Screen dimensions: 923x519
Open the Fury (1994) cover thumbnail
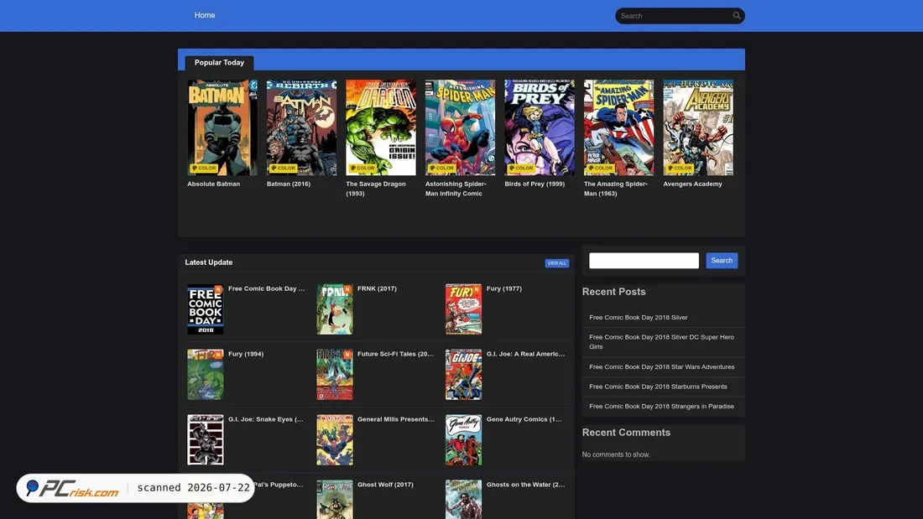tap(206, 375)
